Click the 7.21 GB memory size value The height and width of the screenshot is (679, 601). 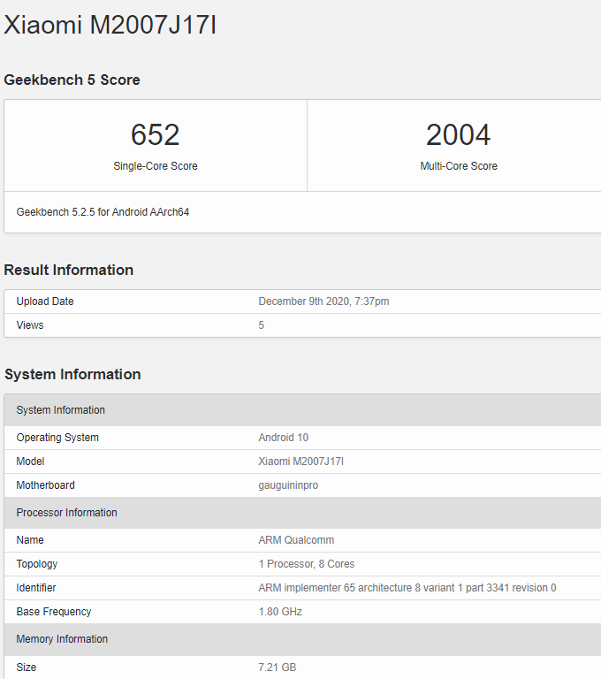click(278, 667)
